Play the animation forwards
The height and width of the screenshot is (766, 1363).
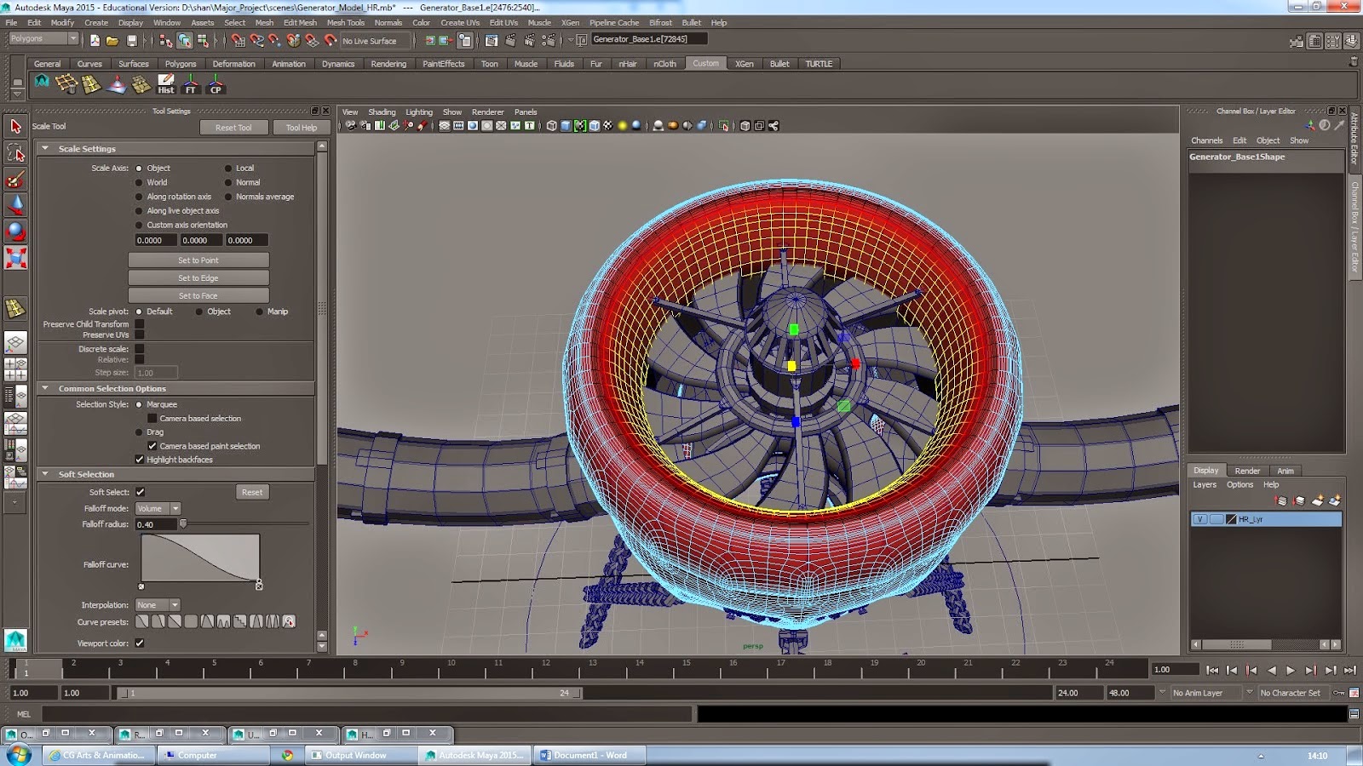1291,670
